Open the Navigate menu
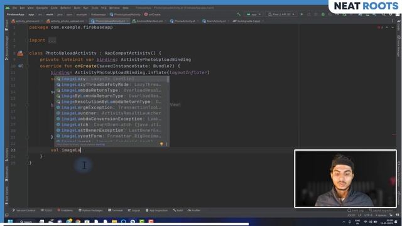Screen dimensions: 402x226 pos(42,8)
